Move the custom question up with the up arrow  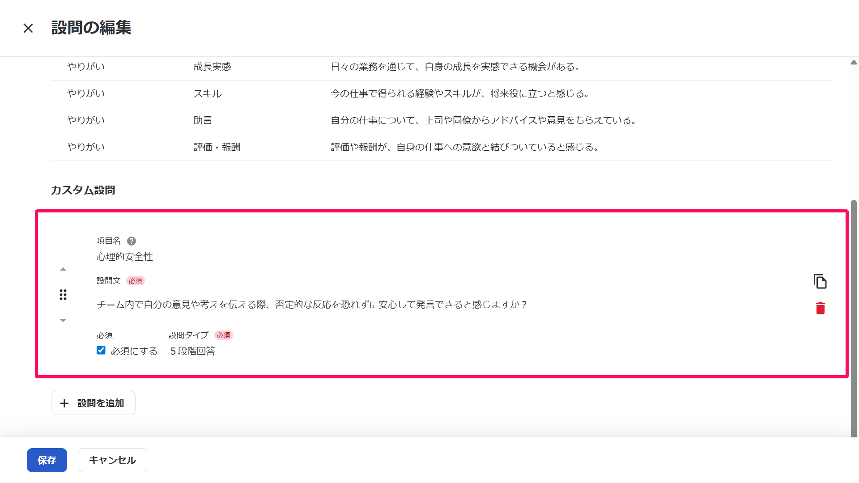(63, 269)
